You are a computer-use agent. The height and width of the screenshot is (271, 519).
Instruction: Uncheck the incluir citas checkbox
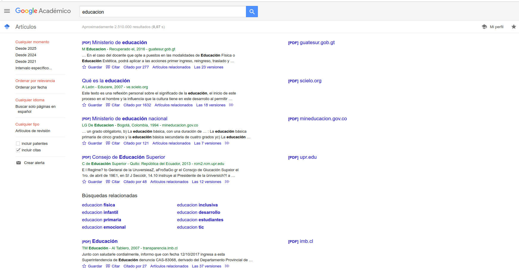[18, 150]
